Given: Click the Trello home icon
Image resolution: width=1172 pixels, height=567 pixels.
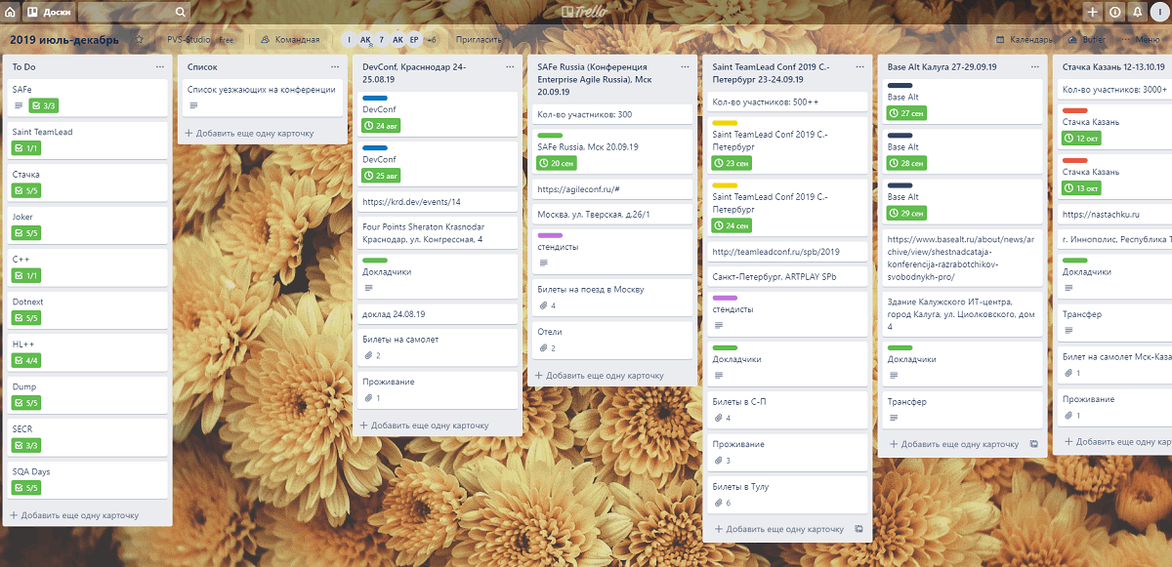Looking at the screenshot, I should pos(11,12).
